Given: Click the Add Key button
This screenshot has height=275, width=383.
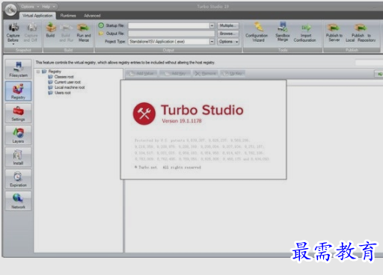Looking at the screenshot, I should point(176,73).
